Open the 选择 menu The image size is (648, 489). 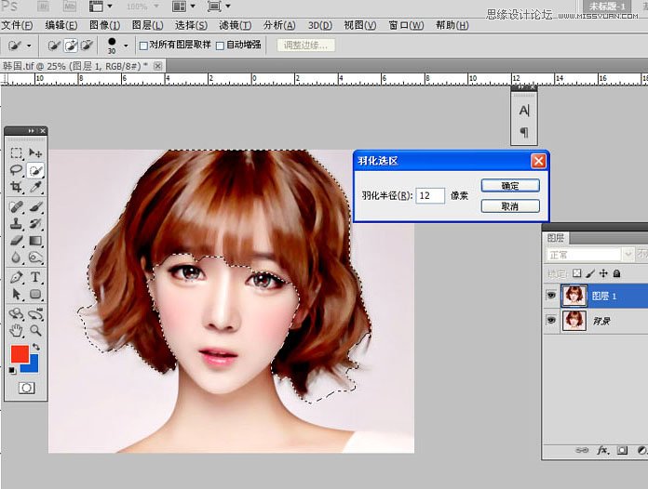coord(191,25)
